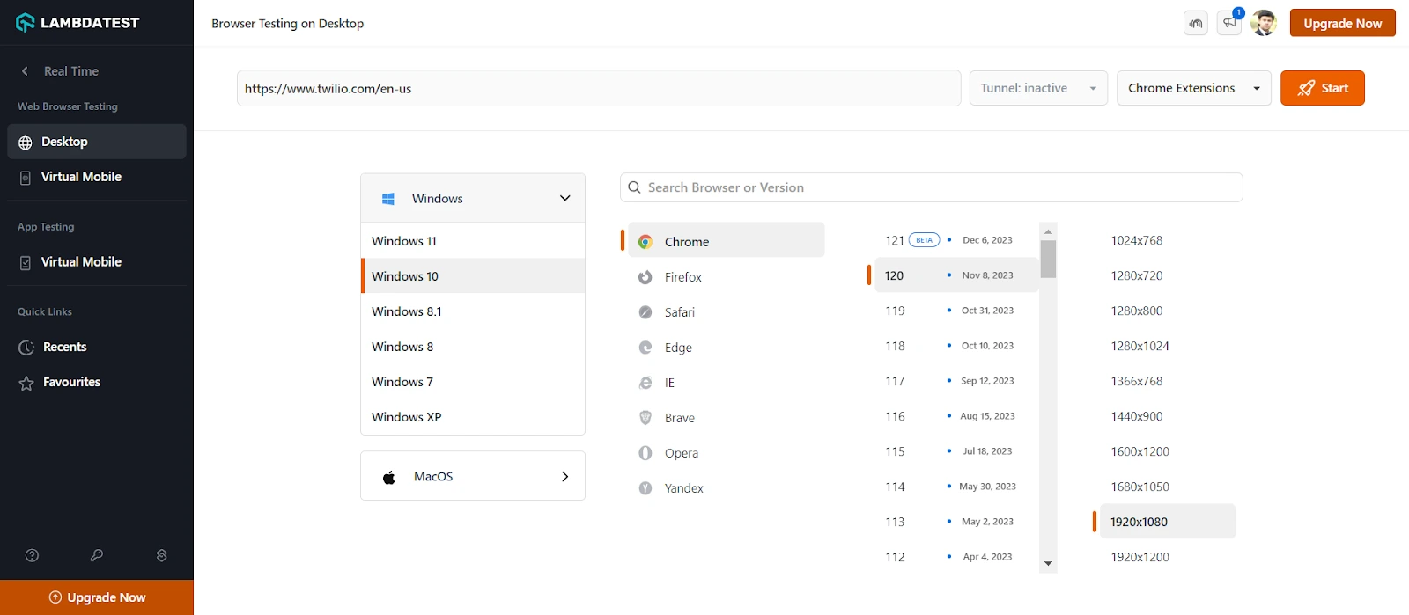Choose the Brave browser icon
Screen dimensions: 1409x615
645,418
